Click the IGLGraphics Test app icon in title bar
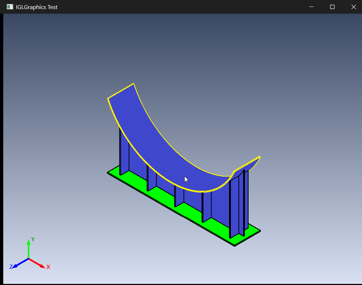Image resolution: width=362 pixels, height=285 pixels. click(x=10, y=7)
